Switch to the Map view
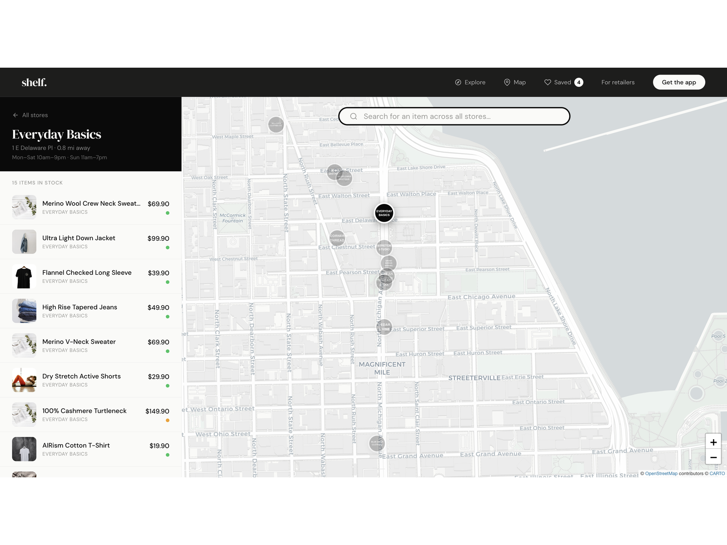727x545 pixels. pos(515,82)
